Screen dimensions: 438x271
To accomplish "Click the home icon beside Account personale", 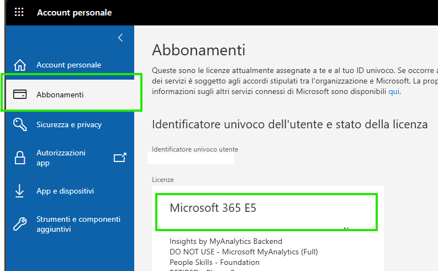I will 20,65.
